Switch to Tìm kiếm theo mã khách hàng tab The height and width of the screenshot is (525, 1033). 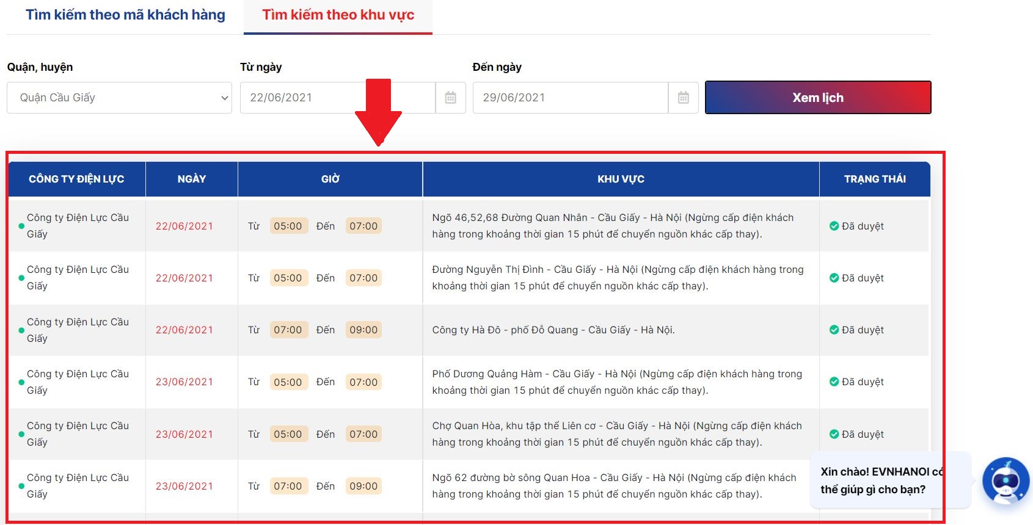pyautogui.click(x=125, y=15)
